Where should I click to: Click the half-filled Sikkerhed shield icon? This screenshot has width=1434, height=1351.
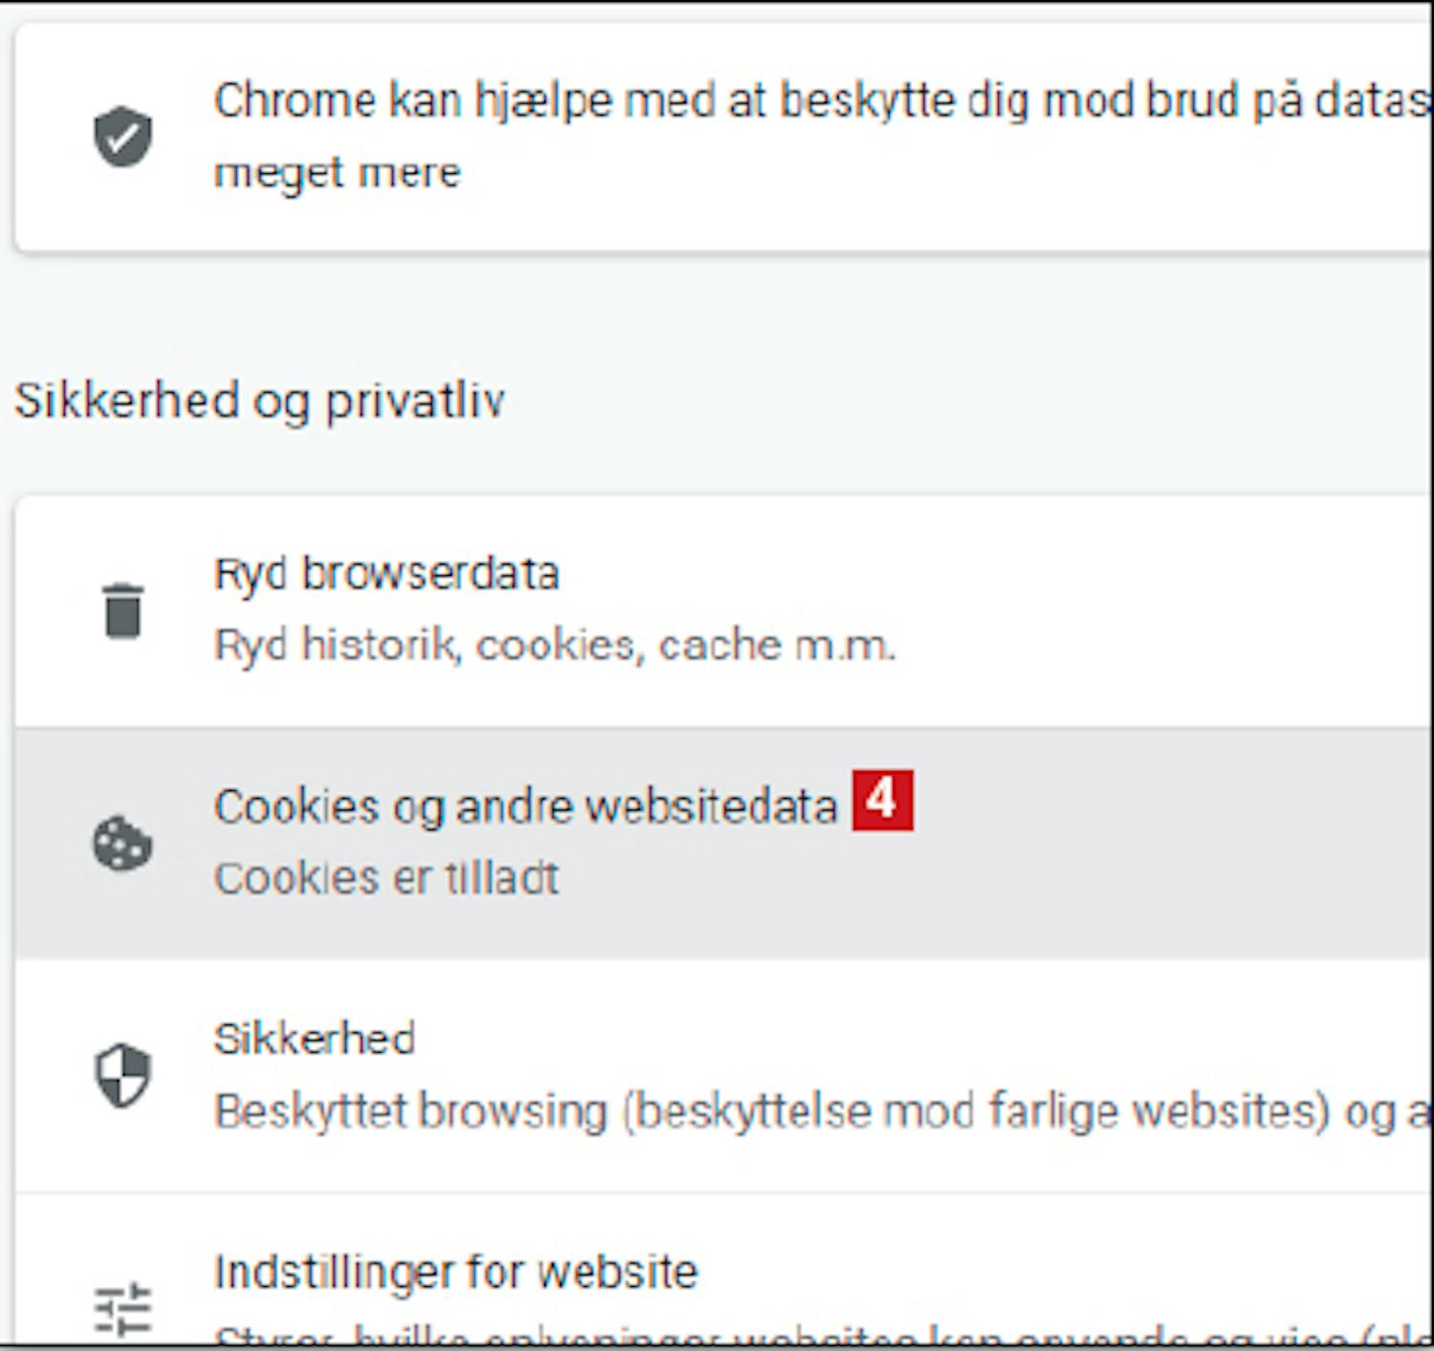[122, 1075]
